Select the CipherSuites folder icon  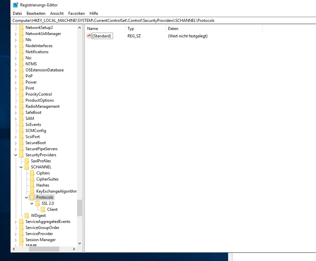[x=32, y=179]
